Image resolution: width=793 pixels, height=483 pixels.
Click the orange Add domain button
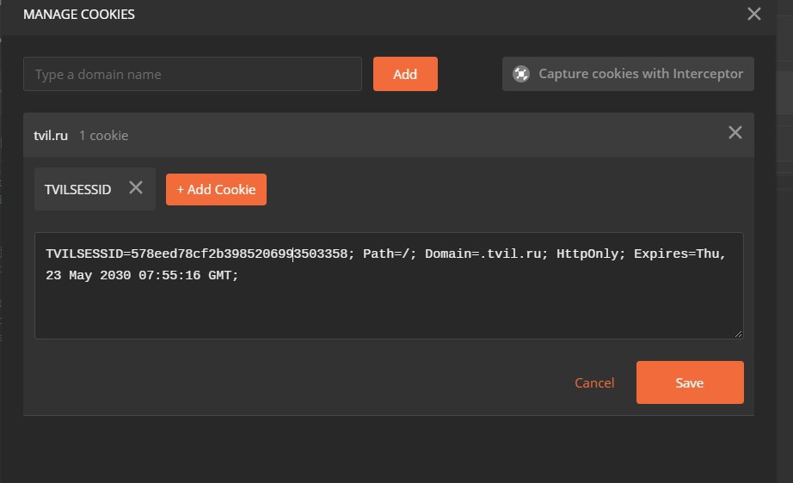[x=405, y=74]
